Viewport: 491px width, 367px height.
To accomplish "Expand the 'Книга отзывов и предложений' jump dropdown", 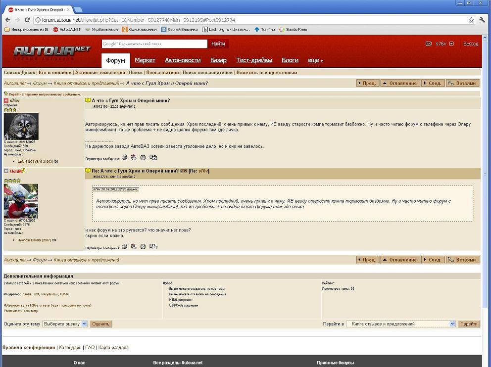I will pyautogui.click(x=400, y=324).
